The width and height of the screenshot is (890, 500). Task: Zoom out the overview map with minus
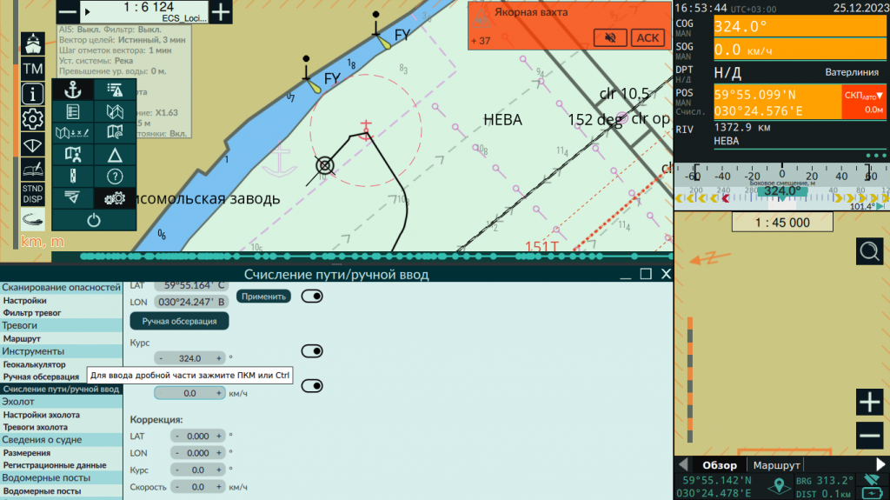tap(869, 436)
